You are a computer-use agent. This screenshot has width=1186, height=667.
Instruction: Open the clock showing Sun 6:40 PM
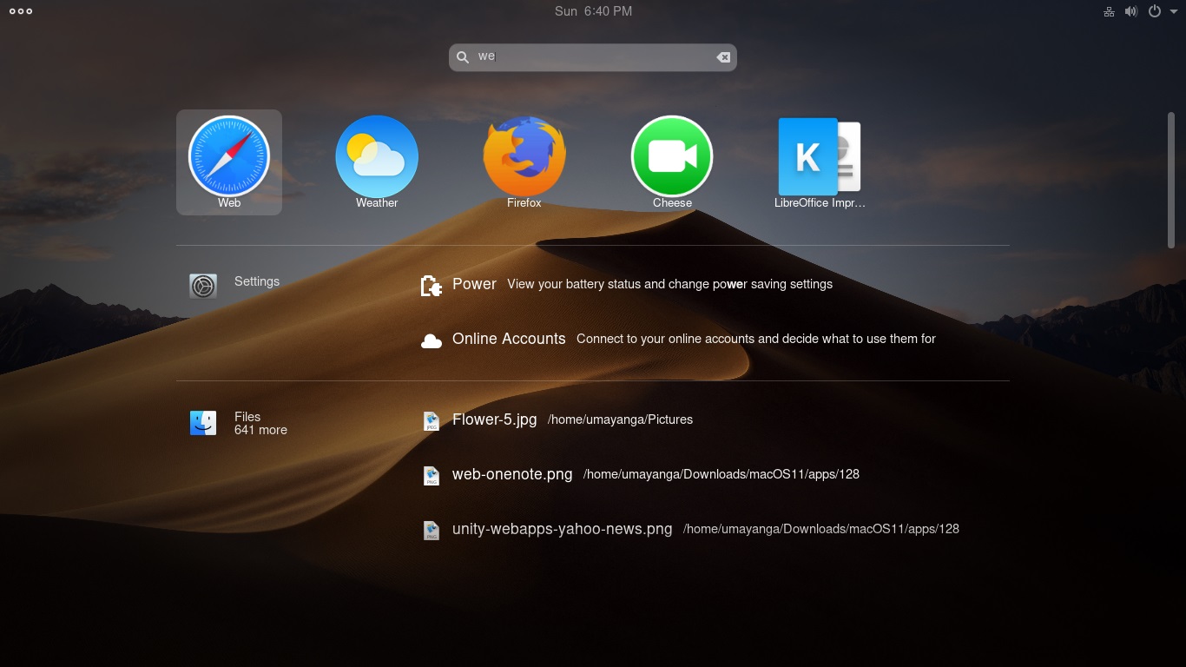[x=593, y=11]
